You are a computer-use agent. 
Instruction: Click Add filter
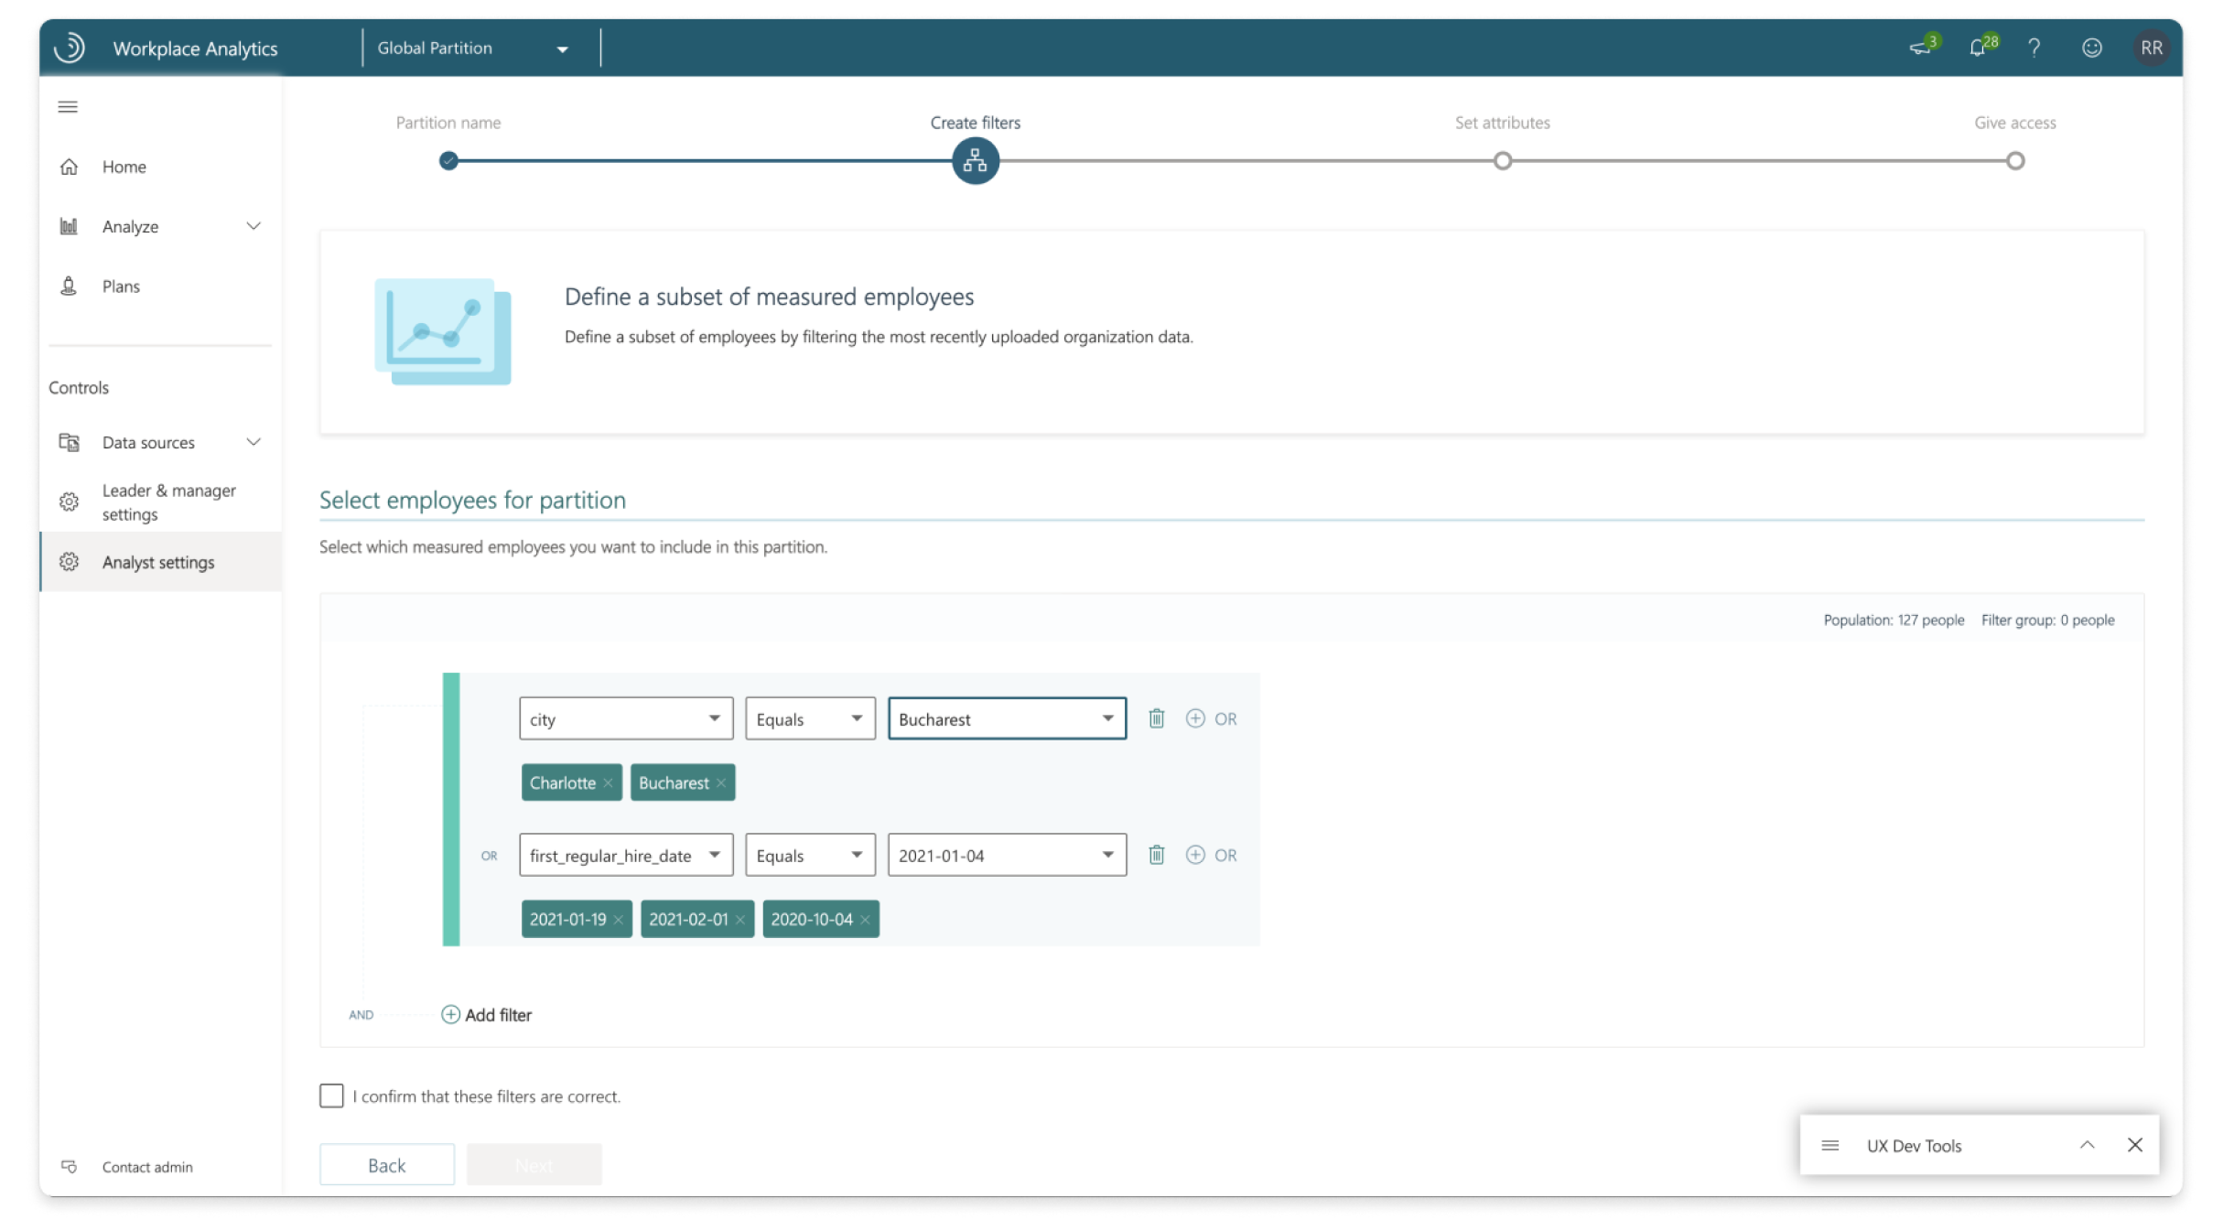pos(487,1014)
